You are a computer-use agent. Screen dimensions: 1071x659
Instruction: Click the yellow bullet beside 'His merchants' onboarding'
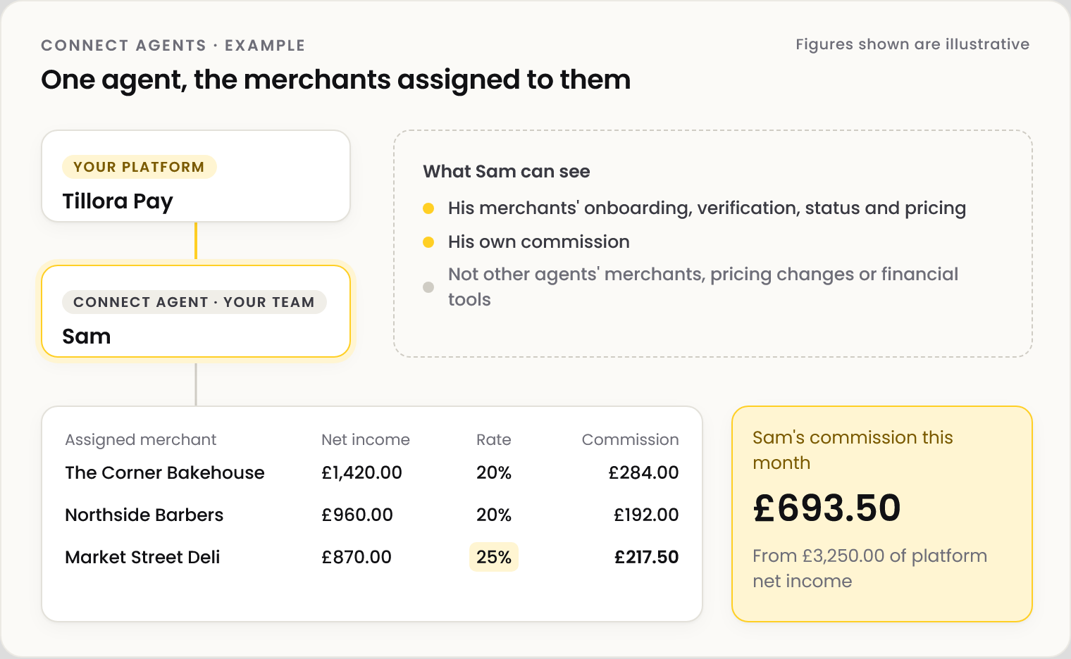coord(428,208)
